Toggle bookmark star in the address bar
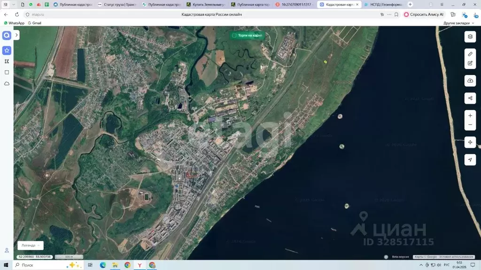 pos(396,15)
